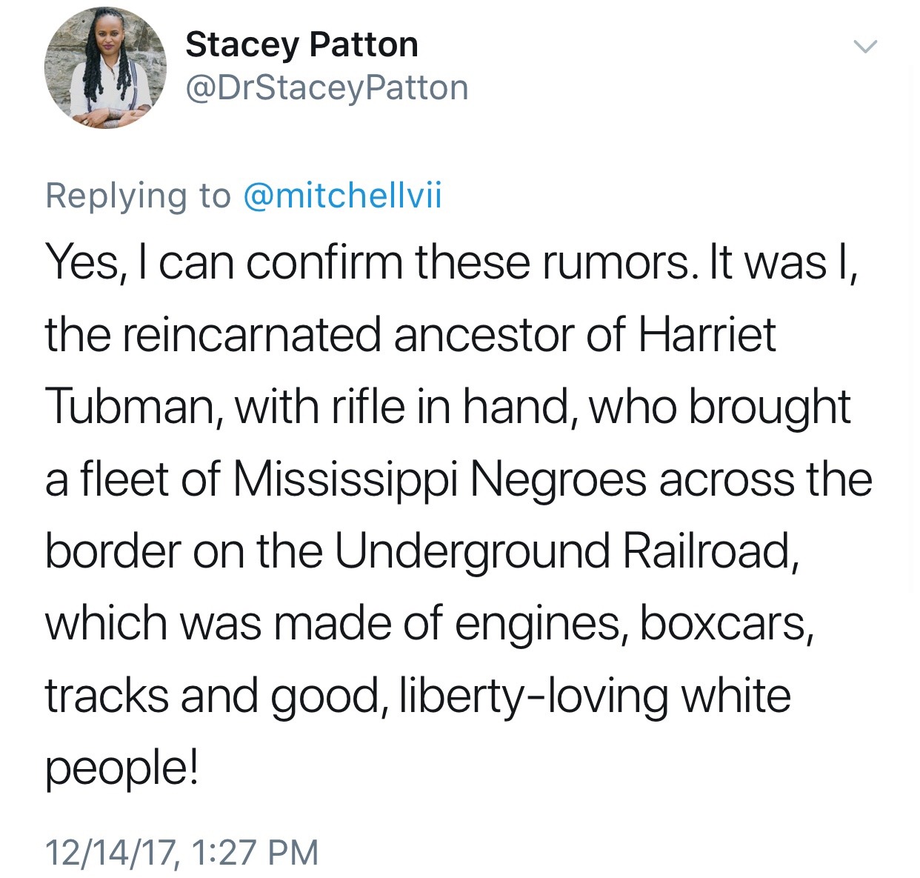Open the @mitchellvii mention link
The image size is (920, 878).
pos(342,196)
